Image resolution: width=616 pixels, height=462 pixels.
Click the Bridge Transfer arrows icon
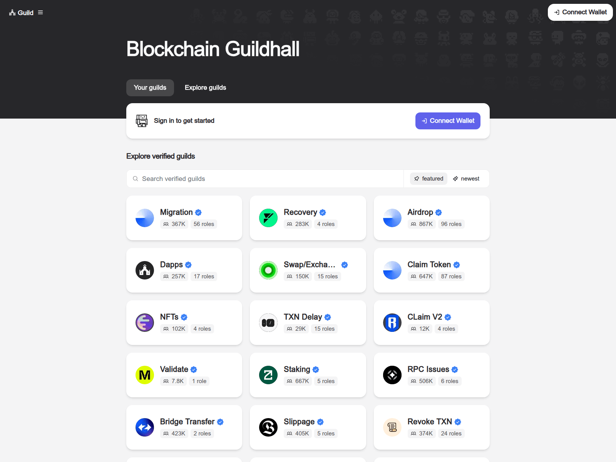pos(145,427)
